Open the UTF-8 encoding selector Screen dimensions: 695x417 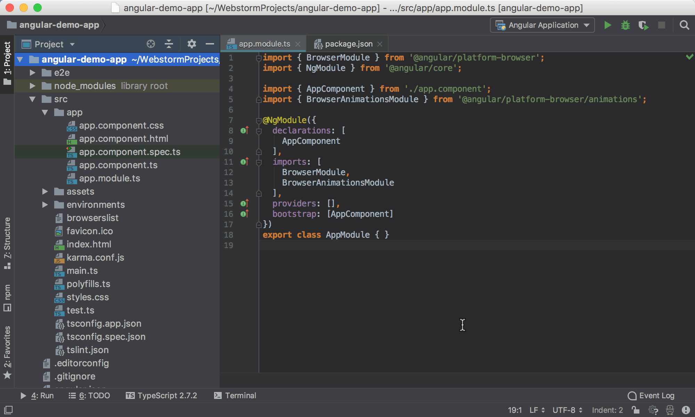(567, 410)
